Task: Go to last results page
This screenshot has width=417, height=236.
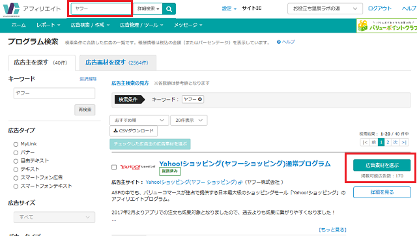Action: [404, 142]
